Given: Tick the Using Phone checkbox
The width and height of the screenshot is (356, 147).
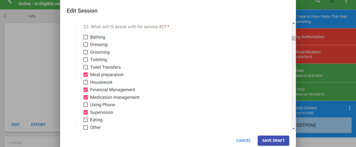Looking at the screenshot, I should coord(86,105).
